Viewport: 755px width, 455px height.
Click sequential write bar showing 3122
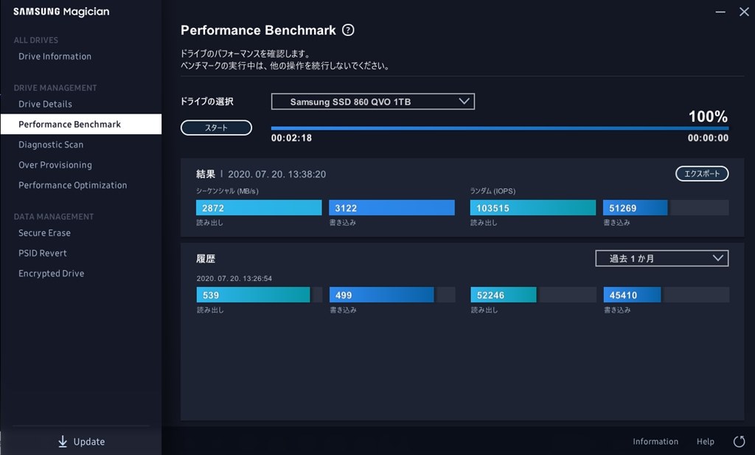click(392, 208)
